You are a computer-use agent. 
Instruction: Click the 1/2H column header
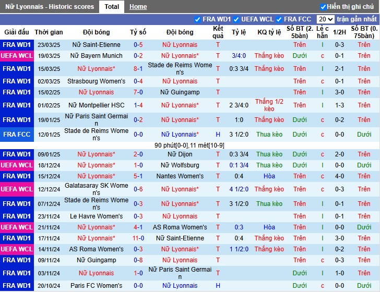(339, 32)
